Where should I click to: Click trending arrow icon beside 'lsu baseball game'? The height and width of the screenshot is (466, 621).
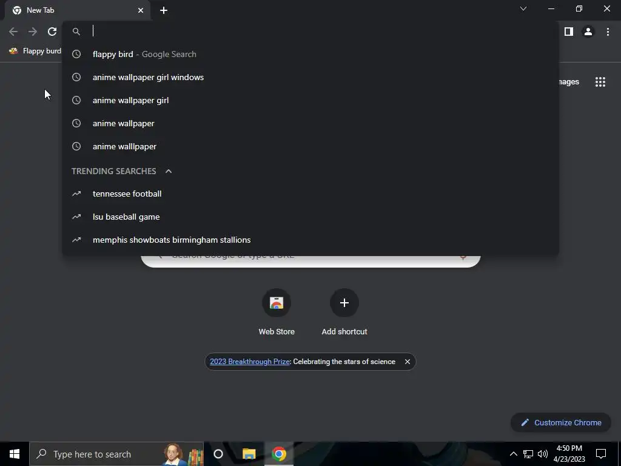click(76, 217)
